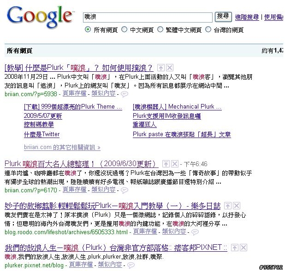The height and width of the screenshot is (271, 285).
Task: Click the 搜尋 search button
Action: click(x=223, y=17)
